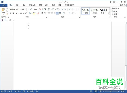Viewport: 127px width, 93px height.
Task: Center align the paragraph
Action: point(52,13)
